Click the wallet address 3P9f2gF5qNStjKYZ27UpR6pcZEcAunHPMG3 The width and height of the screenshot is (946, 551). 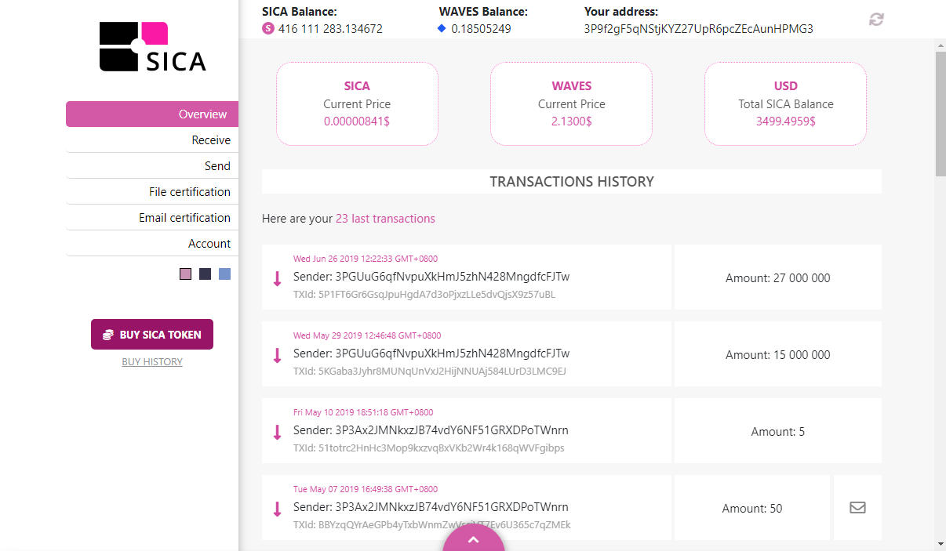tap(698, 29)
